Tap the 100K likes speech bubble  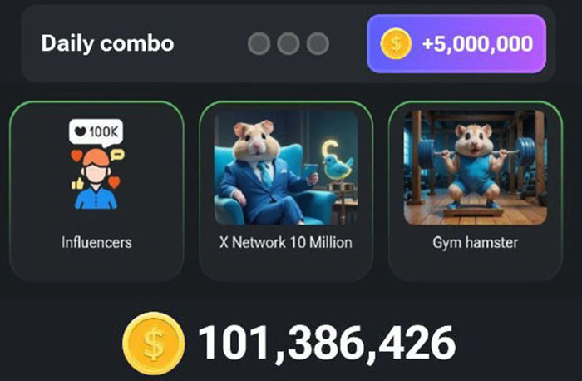96,131
